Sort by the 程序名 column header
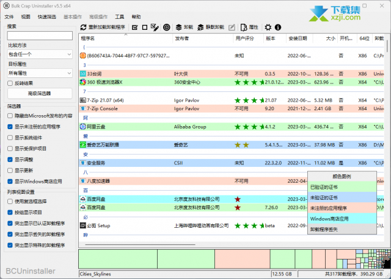Viewport: 391px width, 279px height. [x=126, y=38]
